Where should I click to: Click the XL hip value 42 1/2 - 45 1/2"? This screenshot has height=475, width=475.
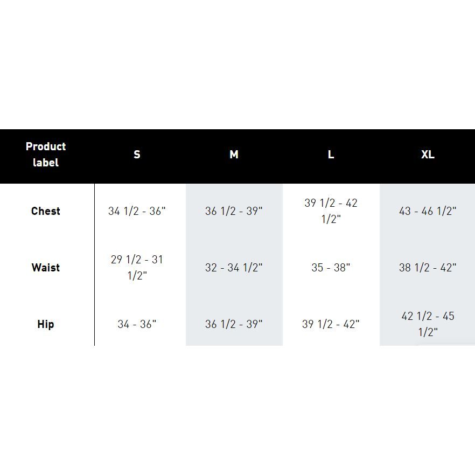pyautogui.click(x=428, y=324)
